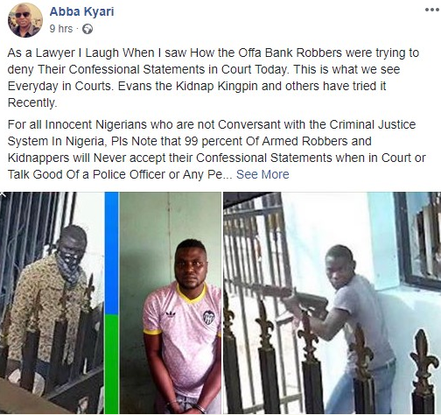
Task: Open the middle photo of man in pink jersey
Action: [163, 303]
